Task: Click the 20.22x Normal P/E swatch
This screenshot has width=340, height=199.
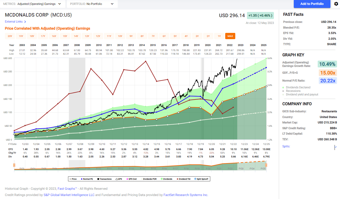Action: pyautogui.click(x=327, y=81)
